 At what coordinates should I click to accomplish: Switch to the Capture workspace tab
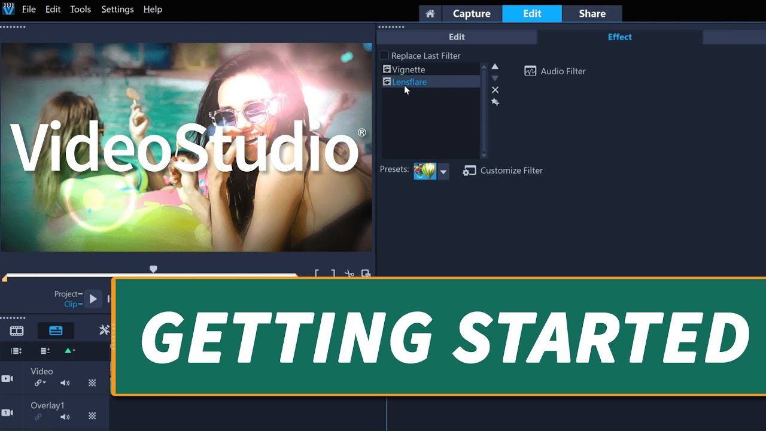472,13
